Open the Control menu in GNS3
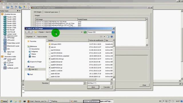The width and height of the screenshot is (183, 103). (x=15, y=4)
